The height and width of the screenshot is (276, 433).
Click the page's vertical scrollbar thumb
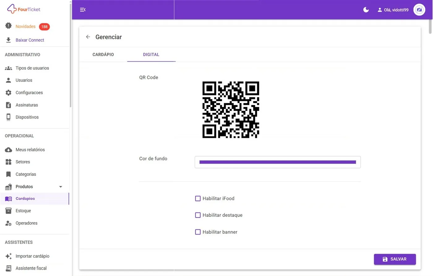pyautogui.click(x=430, y=26)
